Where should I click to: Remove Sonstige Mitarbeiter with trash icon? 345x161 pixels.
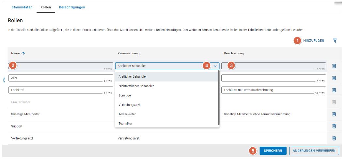[x=334, y=114]
